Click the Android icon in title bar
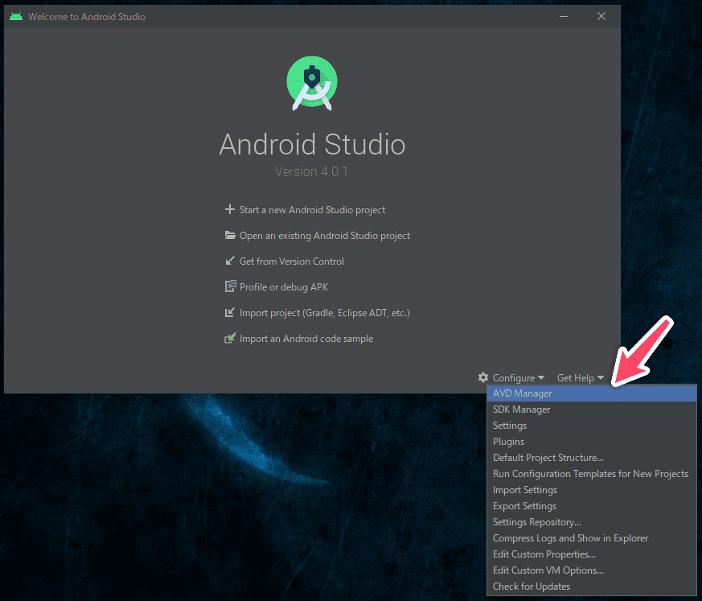Viewport: 702px width, 601px height. coord(16,17)
